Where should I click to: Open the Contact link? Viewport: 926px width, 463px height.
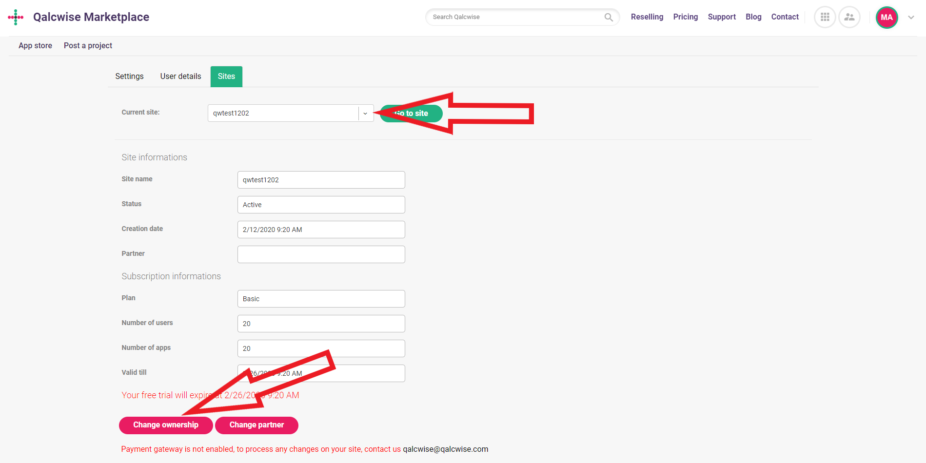click(785, 17)
